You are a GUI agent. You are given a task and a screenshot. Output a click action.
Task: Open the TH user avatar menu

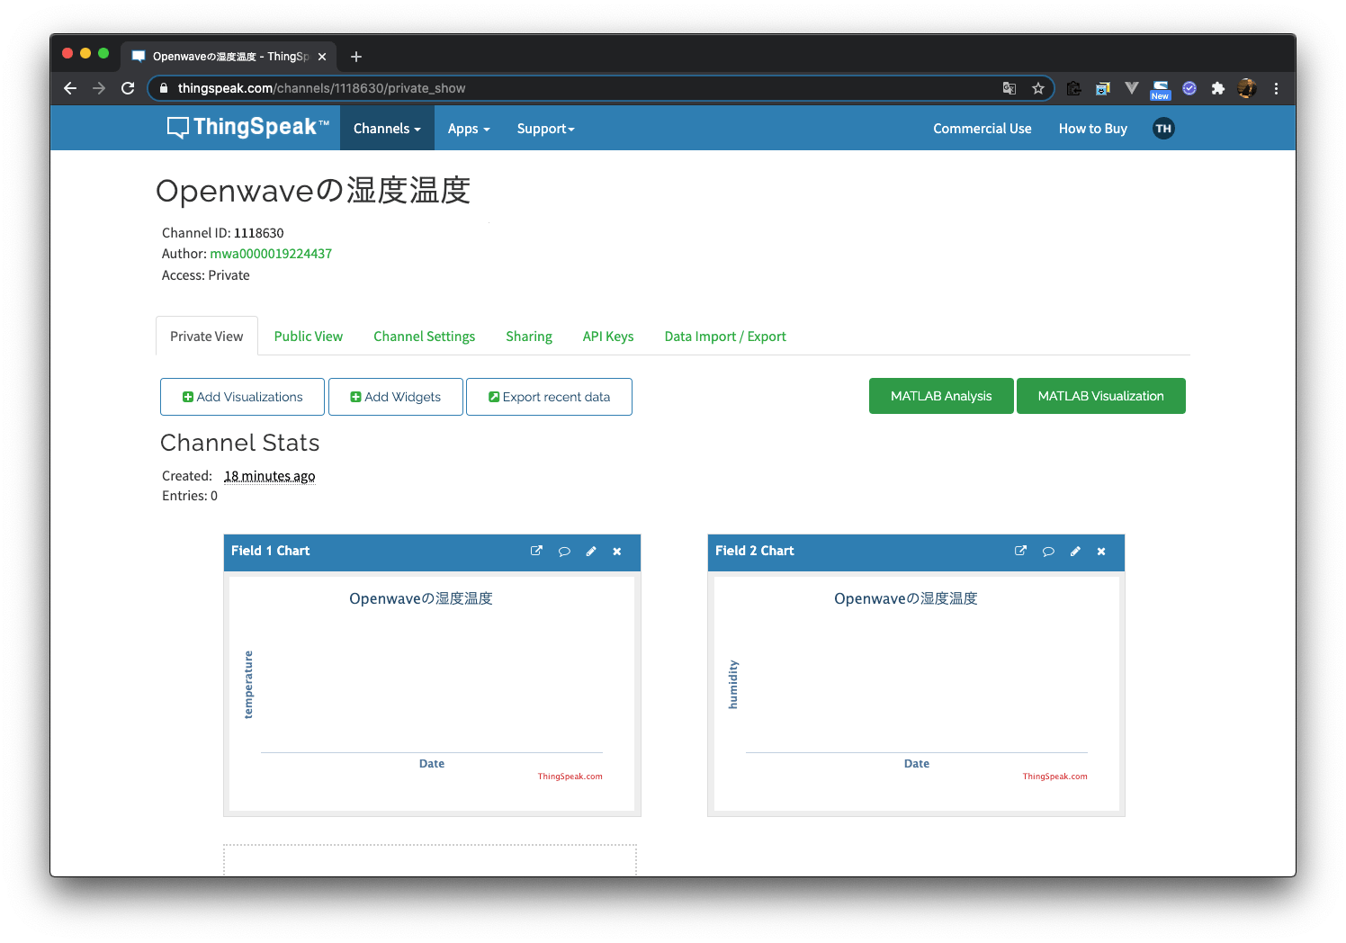pyautogui.click(x=1163, y=129)
